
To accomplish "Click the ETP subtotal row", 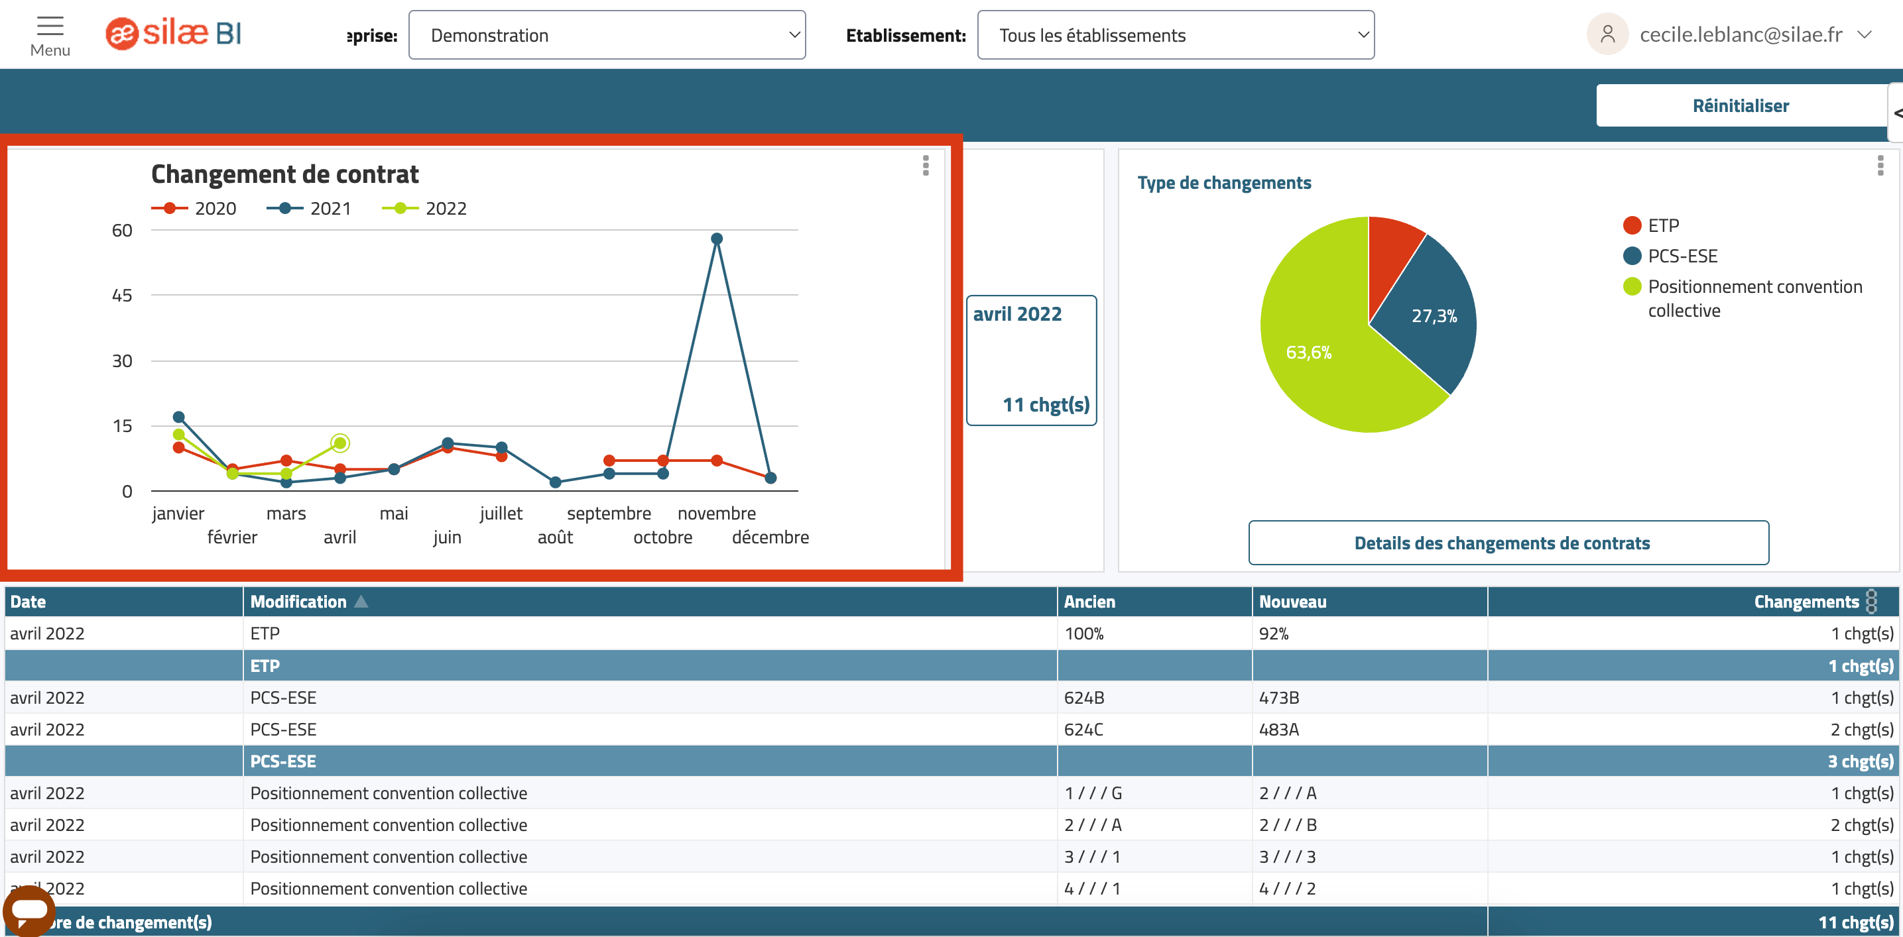I will click(x=951, y=665).
